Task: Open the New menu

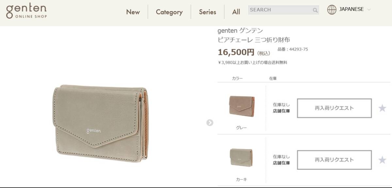Action: click(x=133, y=12)
